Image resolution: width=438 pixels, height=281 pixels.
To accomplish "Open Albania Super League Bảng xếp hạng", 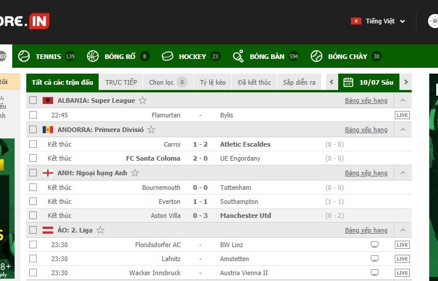I will (x=366, y=100).
